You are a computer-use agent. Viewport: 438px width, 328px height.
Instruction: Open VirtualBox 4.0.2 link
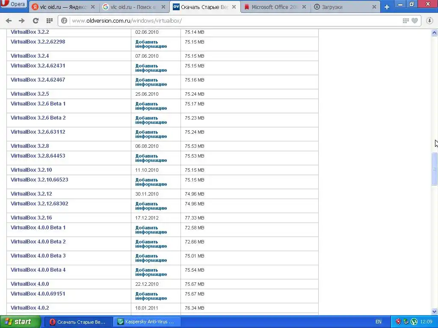coord(30,308)
